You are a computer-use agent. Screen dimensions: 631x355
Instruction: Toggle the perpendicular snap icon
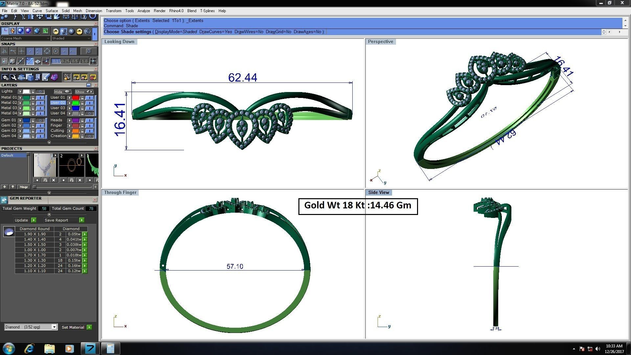click(x=4, y=51)
